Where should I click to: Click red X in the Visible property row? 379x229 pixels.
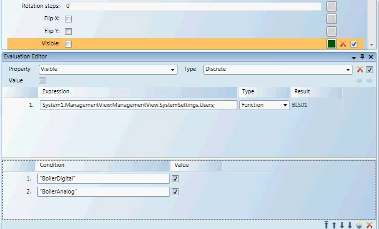pyautogui.click(x=343, y=44)
